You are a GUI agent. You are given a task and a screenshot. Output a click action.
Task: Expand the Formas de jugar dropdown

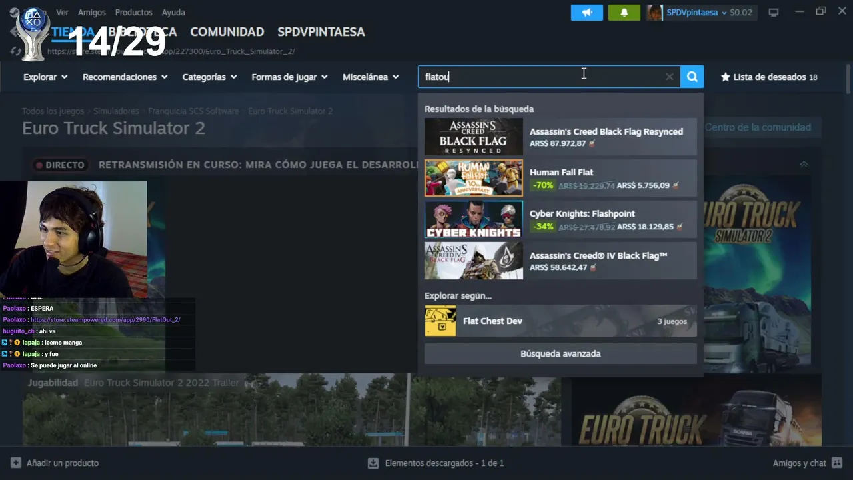pos(289,77)
